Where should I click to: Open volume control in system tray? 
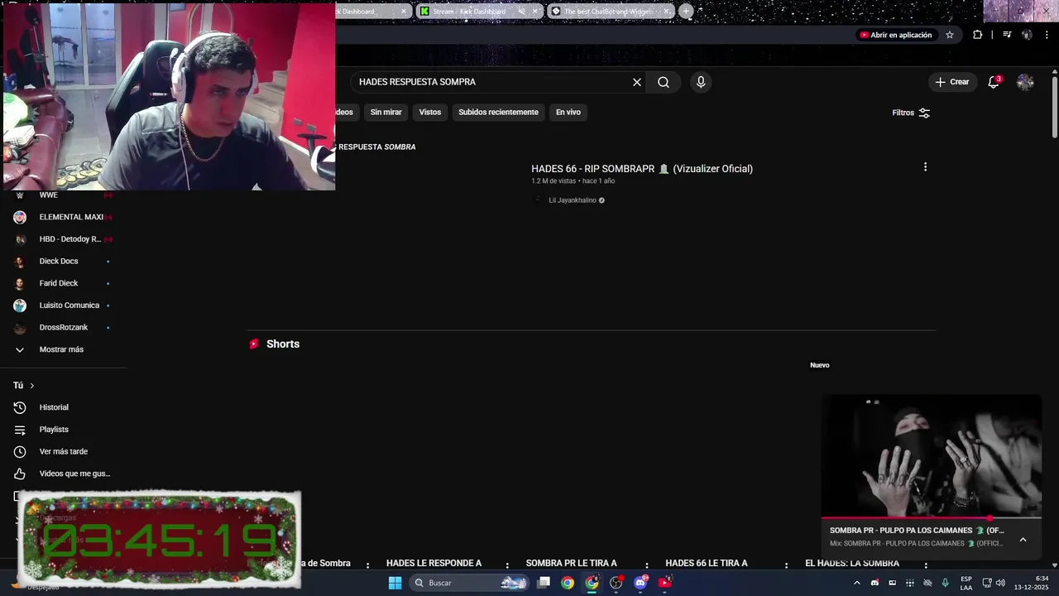[x=1000, y=583]
